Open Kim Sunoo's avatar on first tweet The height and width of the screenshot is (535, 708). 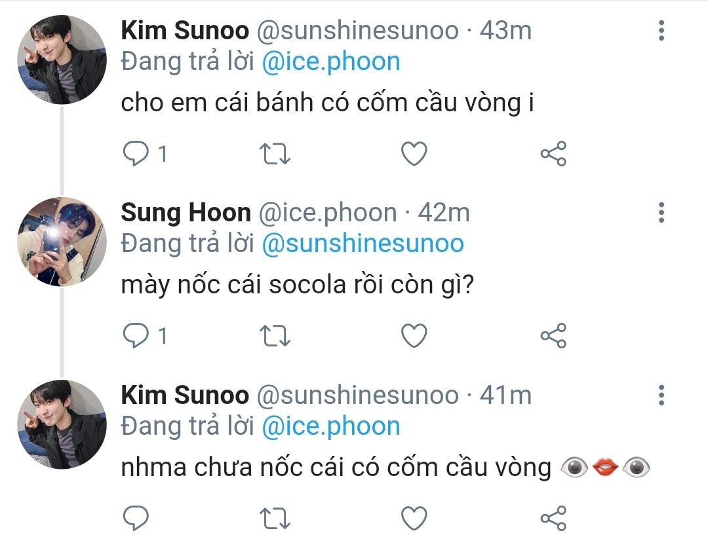click(x=62, y=59)
